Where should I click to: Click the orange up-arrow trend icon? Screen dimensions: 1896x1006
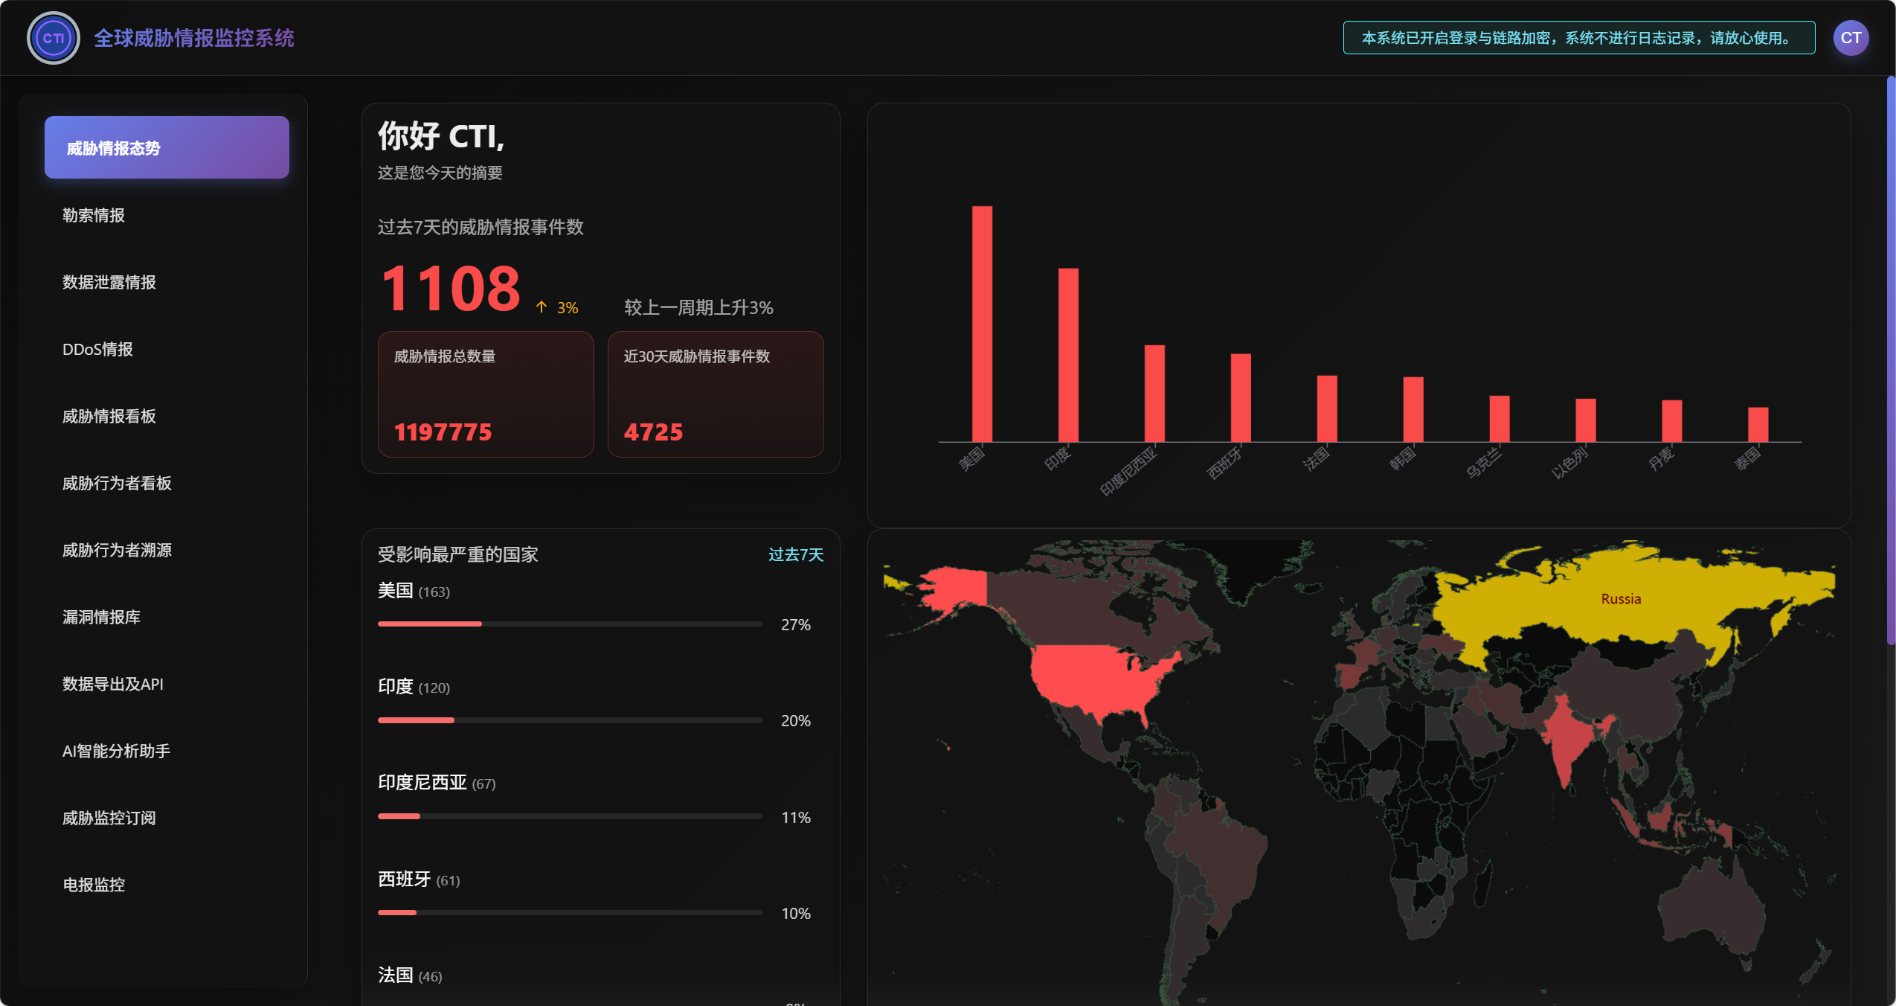[x=542, y=307]
